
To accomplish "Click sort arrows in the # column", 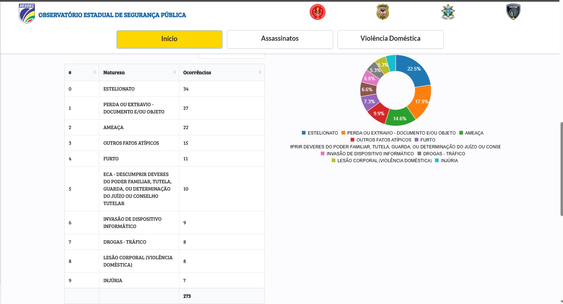I will click(95, 72).
